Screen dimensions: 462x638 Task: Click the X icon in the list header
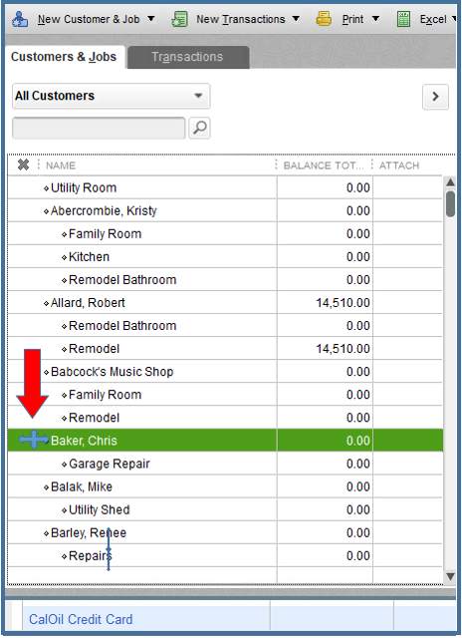click(23, 164)
